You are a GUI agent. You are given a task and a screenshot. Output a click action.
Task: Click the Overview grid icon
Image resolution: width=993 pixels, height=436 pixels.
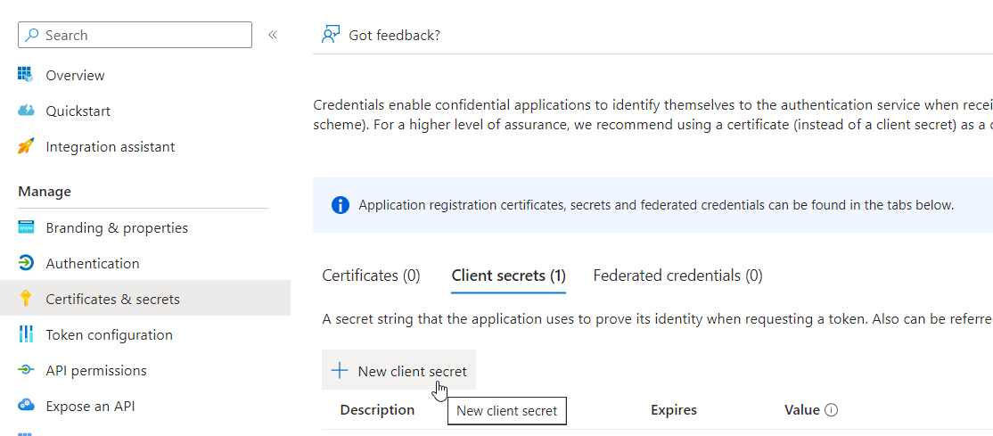tap(25, 75)
